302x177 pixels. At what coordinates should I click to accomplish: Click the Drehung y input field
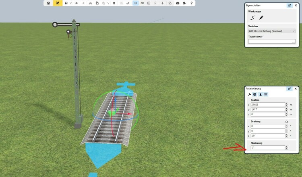(x=268, y=131)
